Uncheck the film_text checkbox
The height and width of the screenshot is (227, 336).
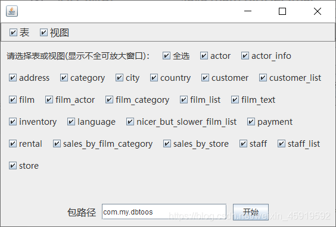point(235,100)
